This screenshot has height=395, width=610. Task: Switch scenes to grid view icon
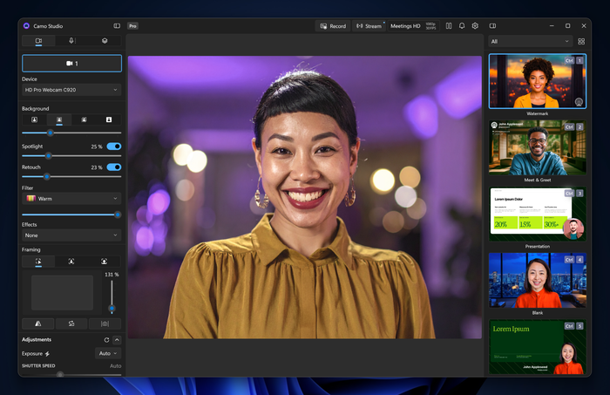point(581,42)
